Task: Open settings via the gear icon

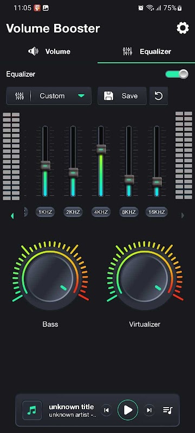Action: tap(183, 28)
